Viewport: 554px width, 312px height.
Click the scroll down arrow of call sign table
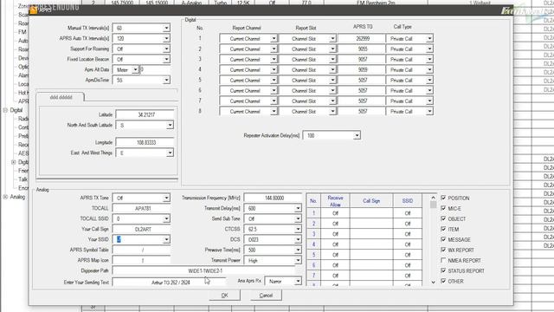coord(433,282)
